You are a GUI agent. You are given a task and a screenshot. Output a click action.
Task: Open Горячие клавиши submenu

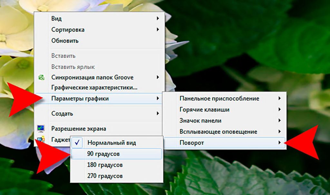pos(204,110)
